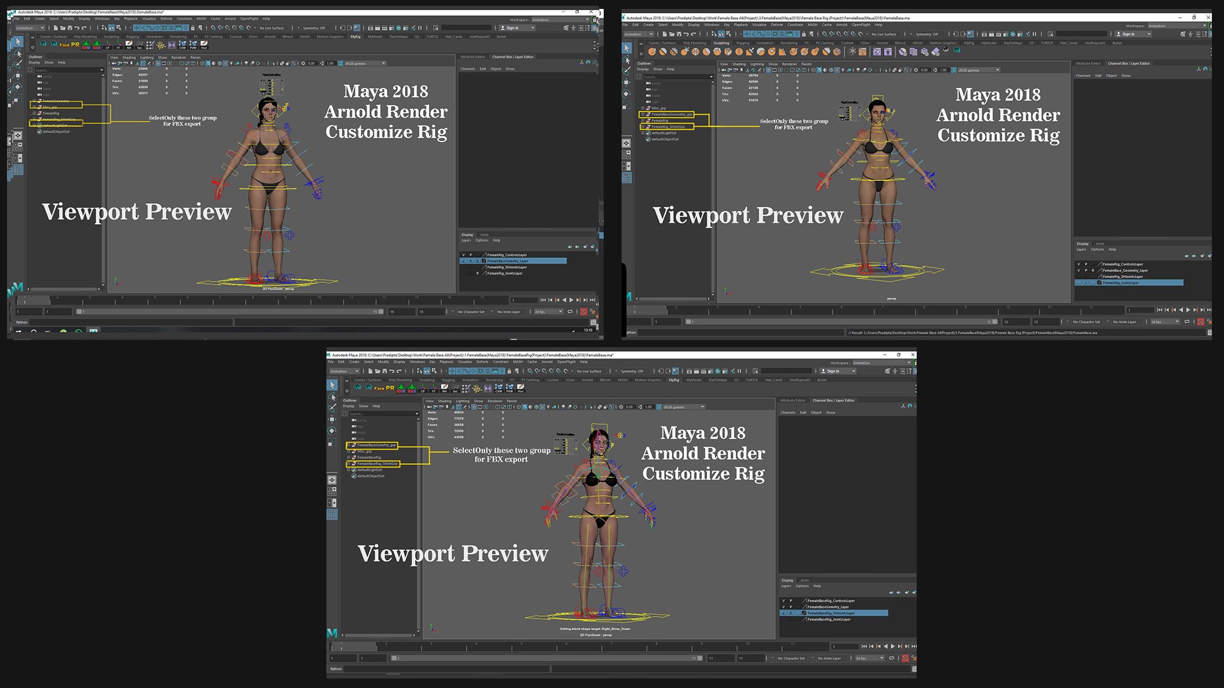Viewport: 1224px width, 688px height.
Task: Open Deform menu in bottom Maya window
Action: [483, 362]
